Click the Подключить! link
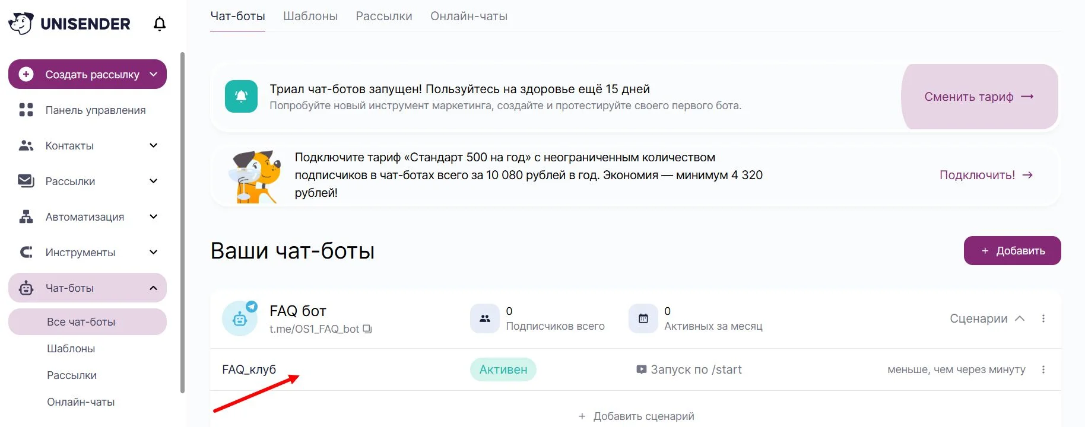 click(986, 175)
